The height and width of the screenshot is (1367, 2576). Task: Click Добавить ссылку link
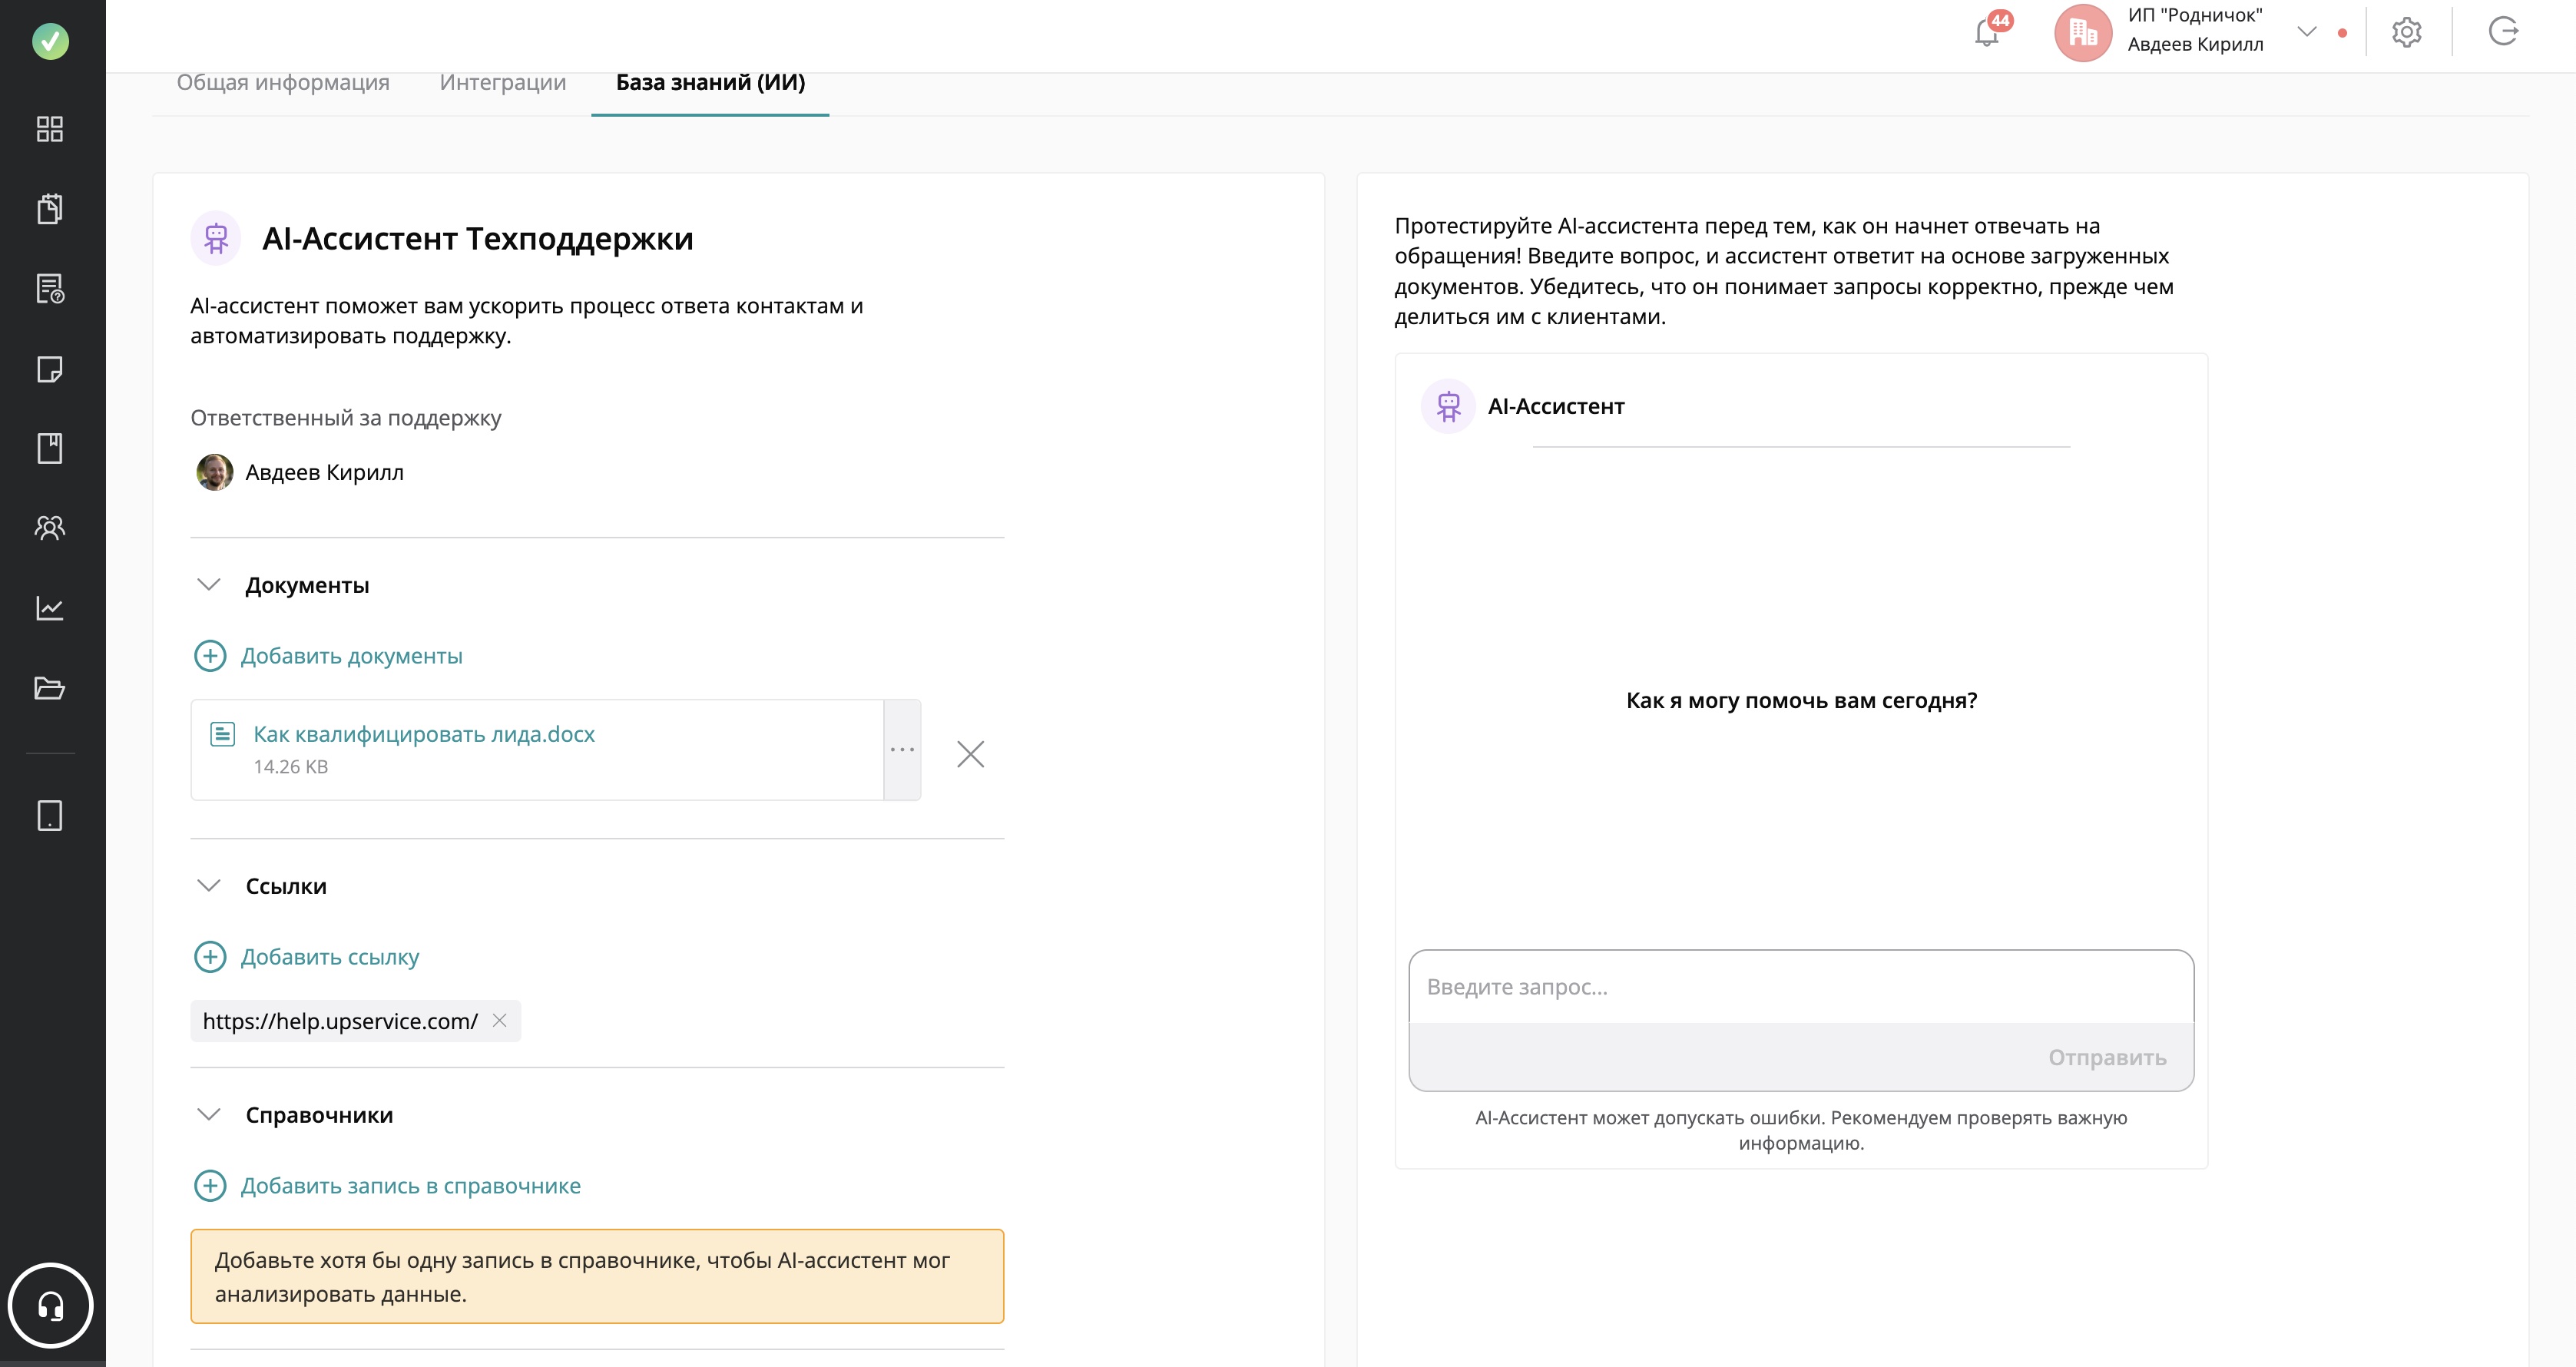[x=329, y=957]
